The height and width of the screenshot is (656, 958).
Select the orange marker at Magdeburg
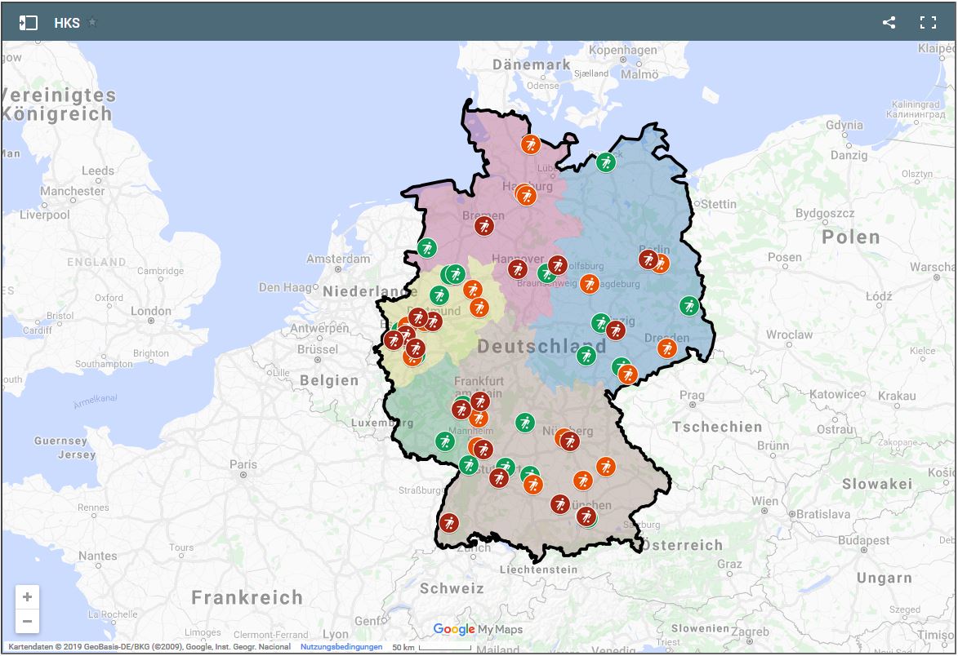(590, 284)
